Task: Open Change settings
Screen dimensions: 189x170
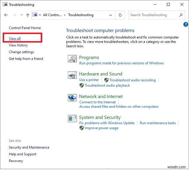Action: pyautogui.click(x=22, y=52)
